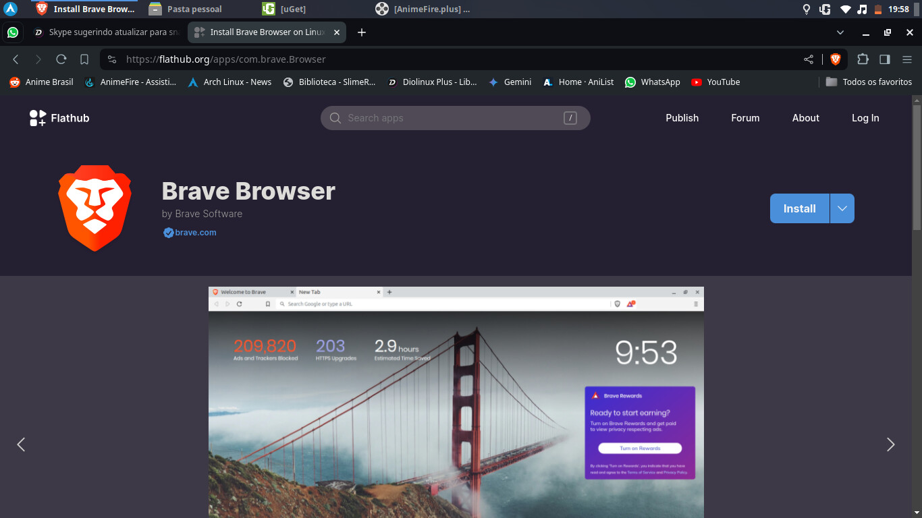Focus the Search apps field
This screenshot has width=922, height=518.
point(456,118)
